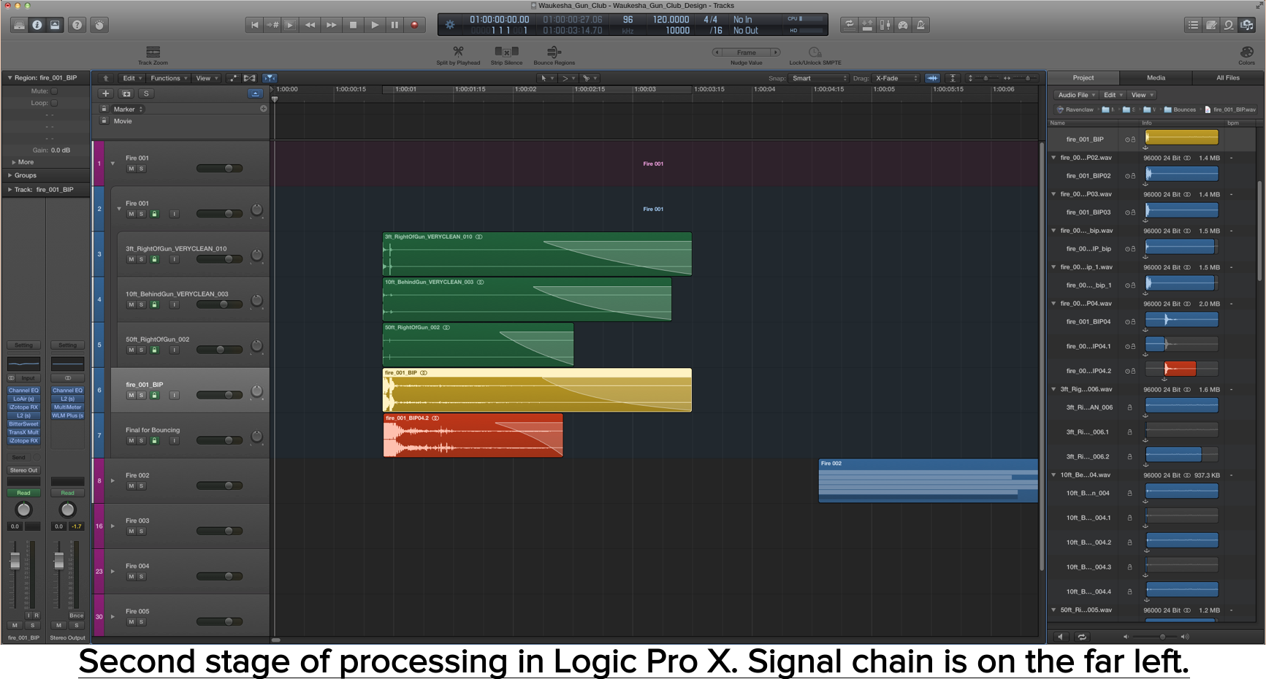Open the Colors palette icon
Screen dimensions: 1266x679
1247,52
